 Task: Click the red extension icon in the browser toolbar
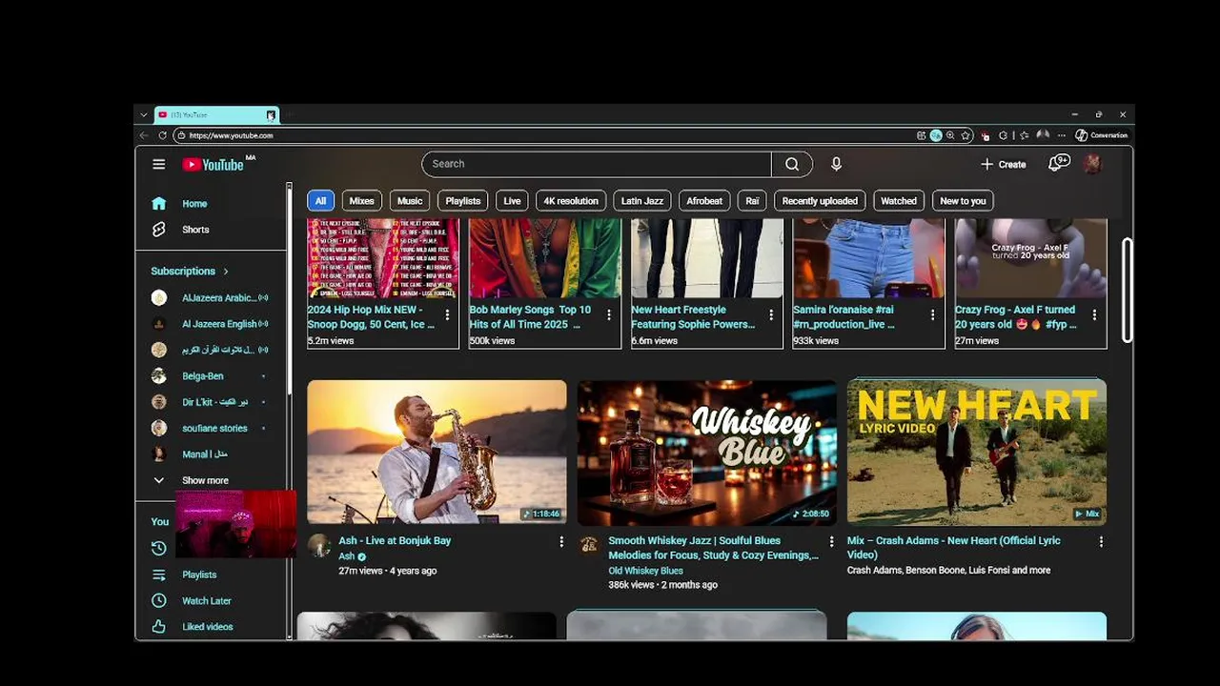pos(986,135)
